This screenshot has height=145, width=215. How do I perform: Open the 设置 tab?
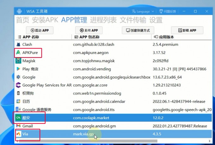coord(156,20)
